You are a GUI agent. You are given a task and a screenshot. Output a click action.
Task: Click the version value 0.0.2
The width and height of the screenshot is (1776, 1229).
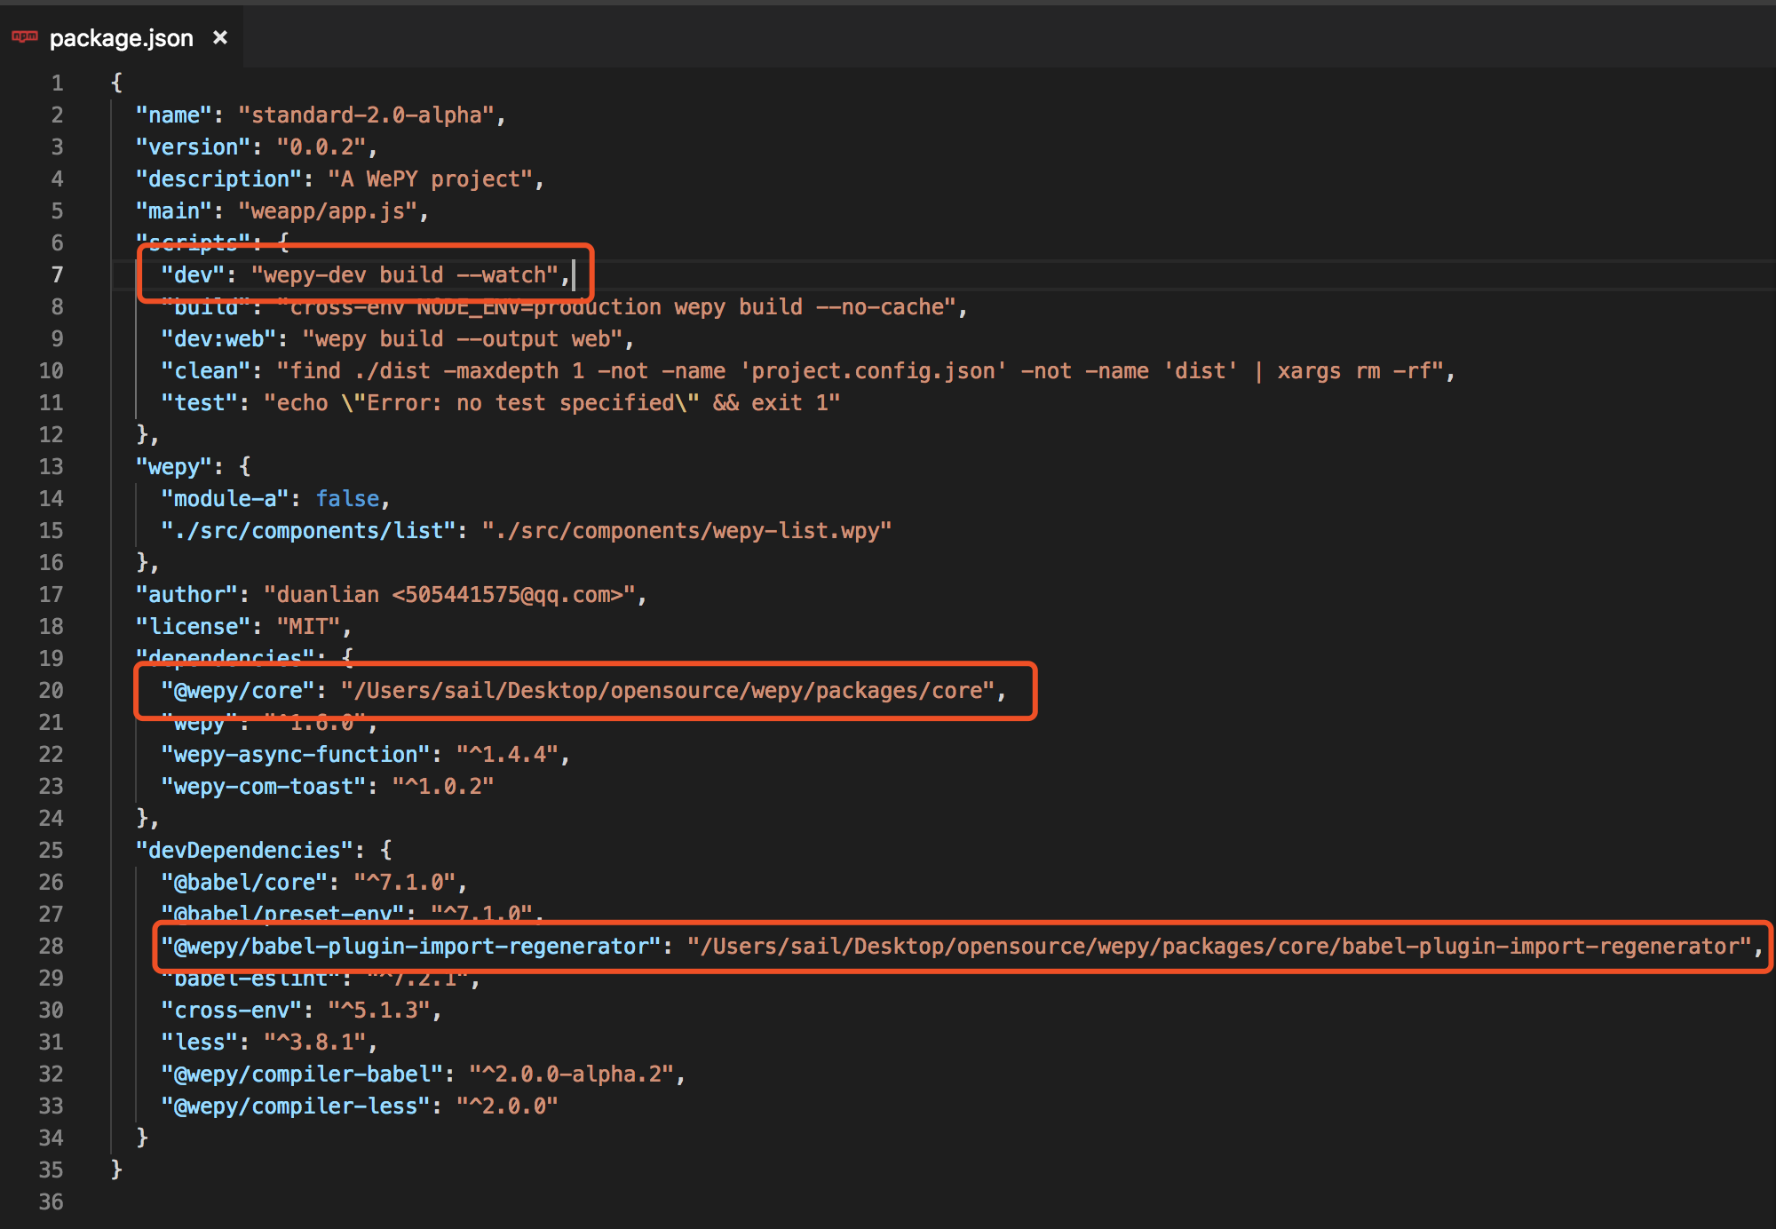point(326,147)
